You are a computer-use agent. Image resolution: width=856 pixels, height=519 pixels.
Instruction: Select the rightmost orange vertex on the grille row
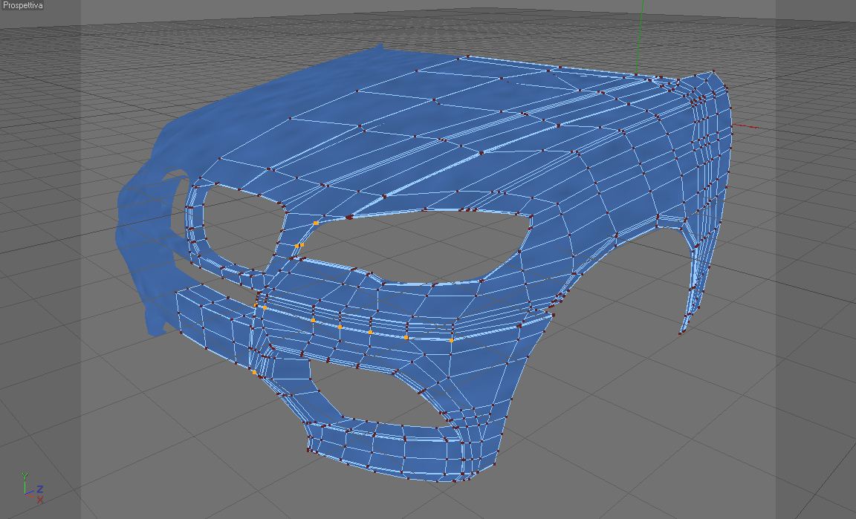[452, 341]
